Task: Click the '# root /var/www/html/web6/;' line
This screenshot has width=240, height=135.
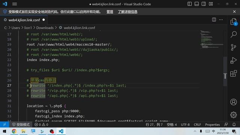Action: point(55,55)
